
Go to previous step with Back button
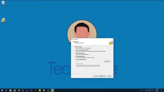pyautogui.click(x=96, y=76)
